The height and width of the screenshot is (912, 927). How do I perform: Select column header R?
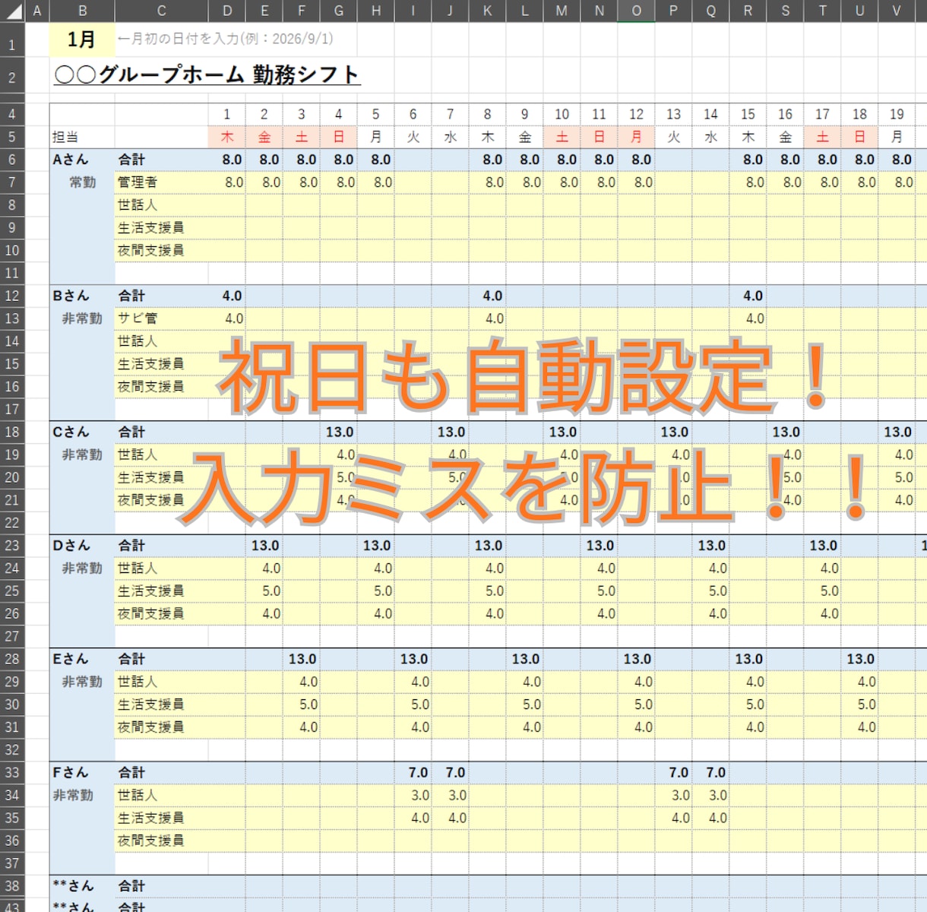pyautogui.click(x=748, y=11)
